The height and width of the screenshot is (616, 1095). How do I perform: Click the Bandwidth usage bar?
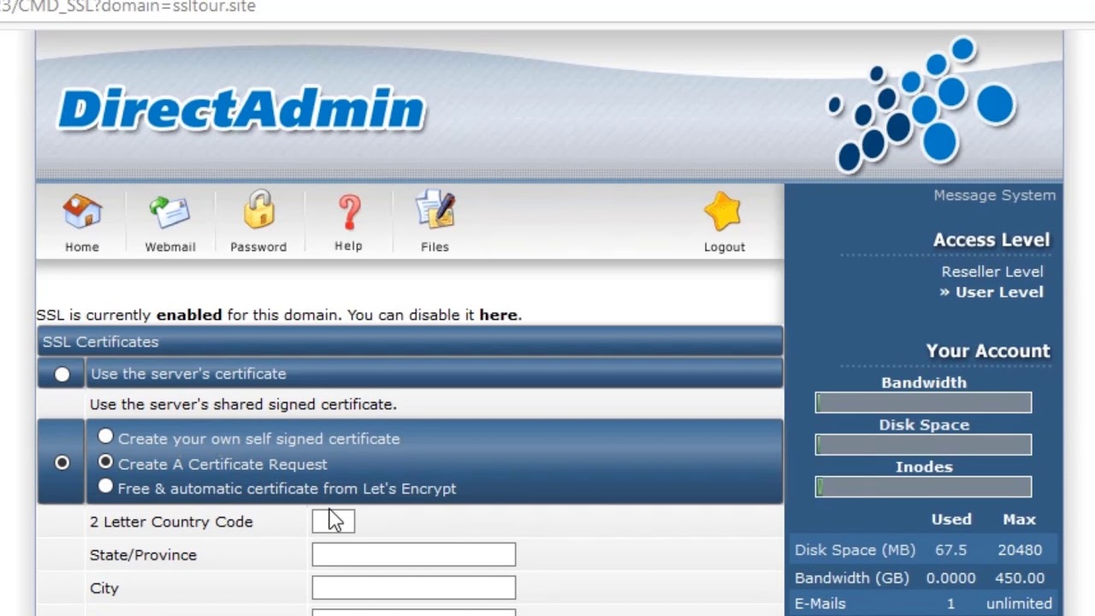point(923,403)
